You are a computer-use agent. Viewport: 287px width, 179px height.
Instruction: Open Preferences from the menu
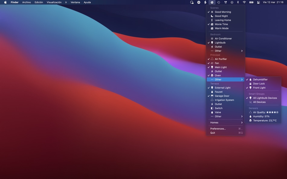pyautogui.click(x=225, y=129)
